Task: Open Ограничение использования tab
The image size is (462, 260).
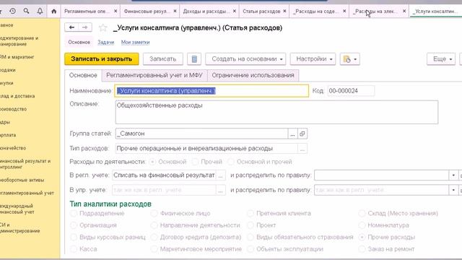Action: (x=253, y=75)
